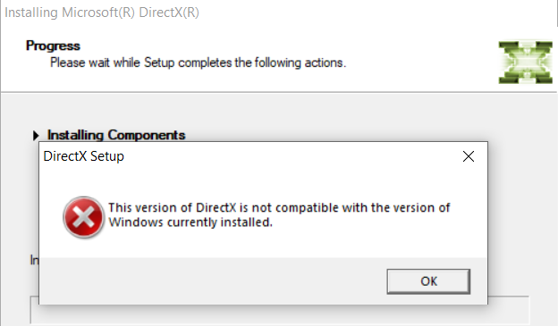Screen dimensions: 558x326
Task: Click the green DirectX logo icon
Action: coord(525,63)
